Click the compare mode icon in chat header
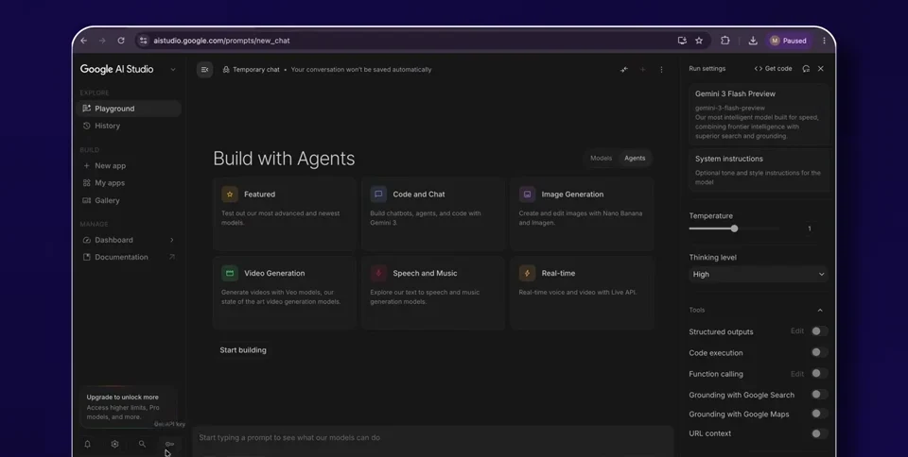This screenshot has width=908, height=457. (x=623, y=69)
